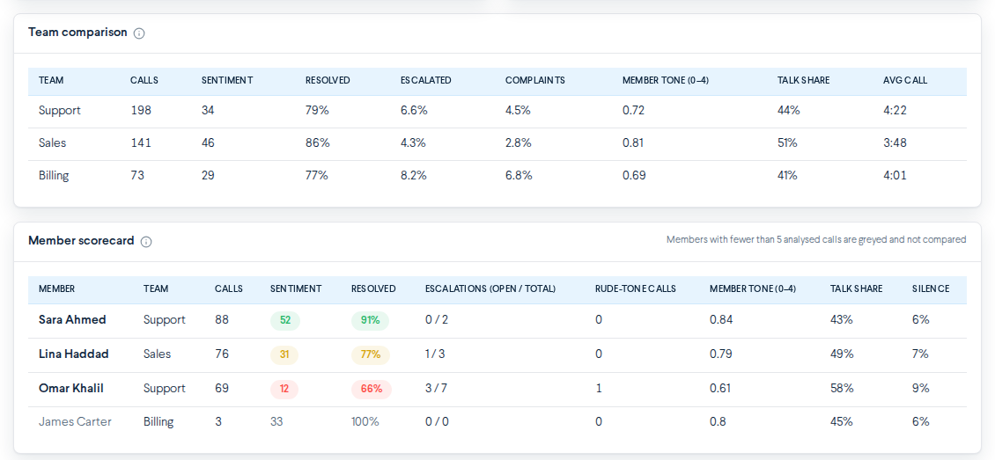This screenshot has height=460, width=995.
Task: Click the fewer-than-5-calls note text
Action: (816, 239)
